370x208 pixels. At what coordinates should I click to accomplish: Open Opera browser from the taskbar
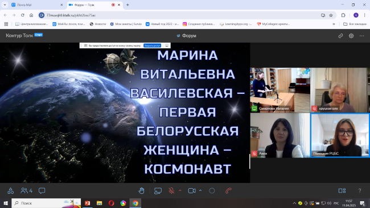coord(112,203)
